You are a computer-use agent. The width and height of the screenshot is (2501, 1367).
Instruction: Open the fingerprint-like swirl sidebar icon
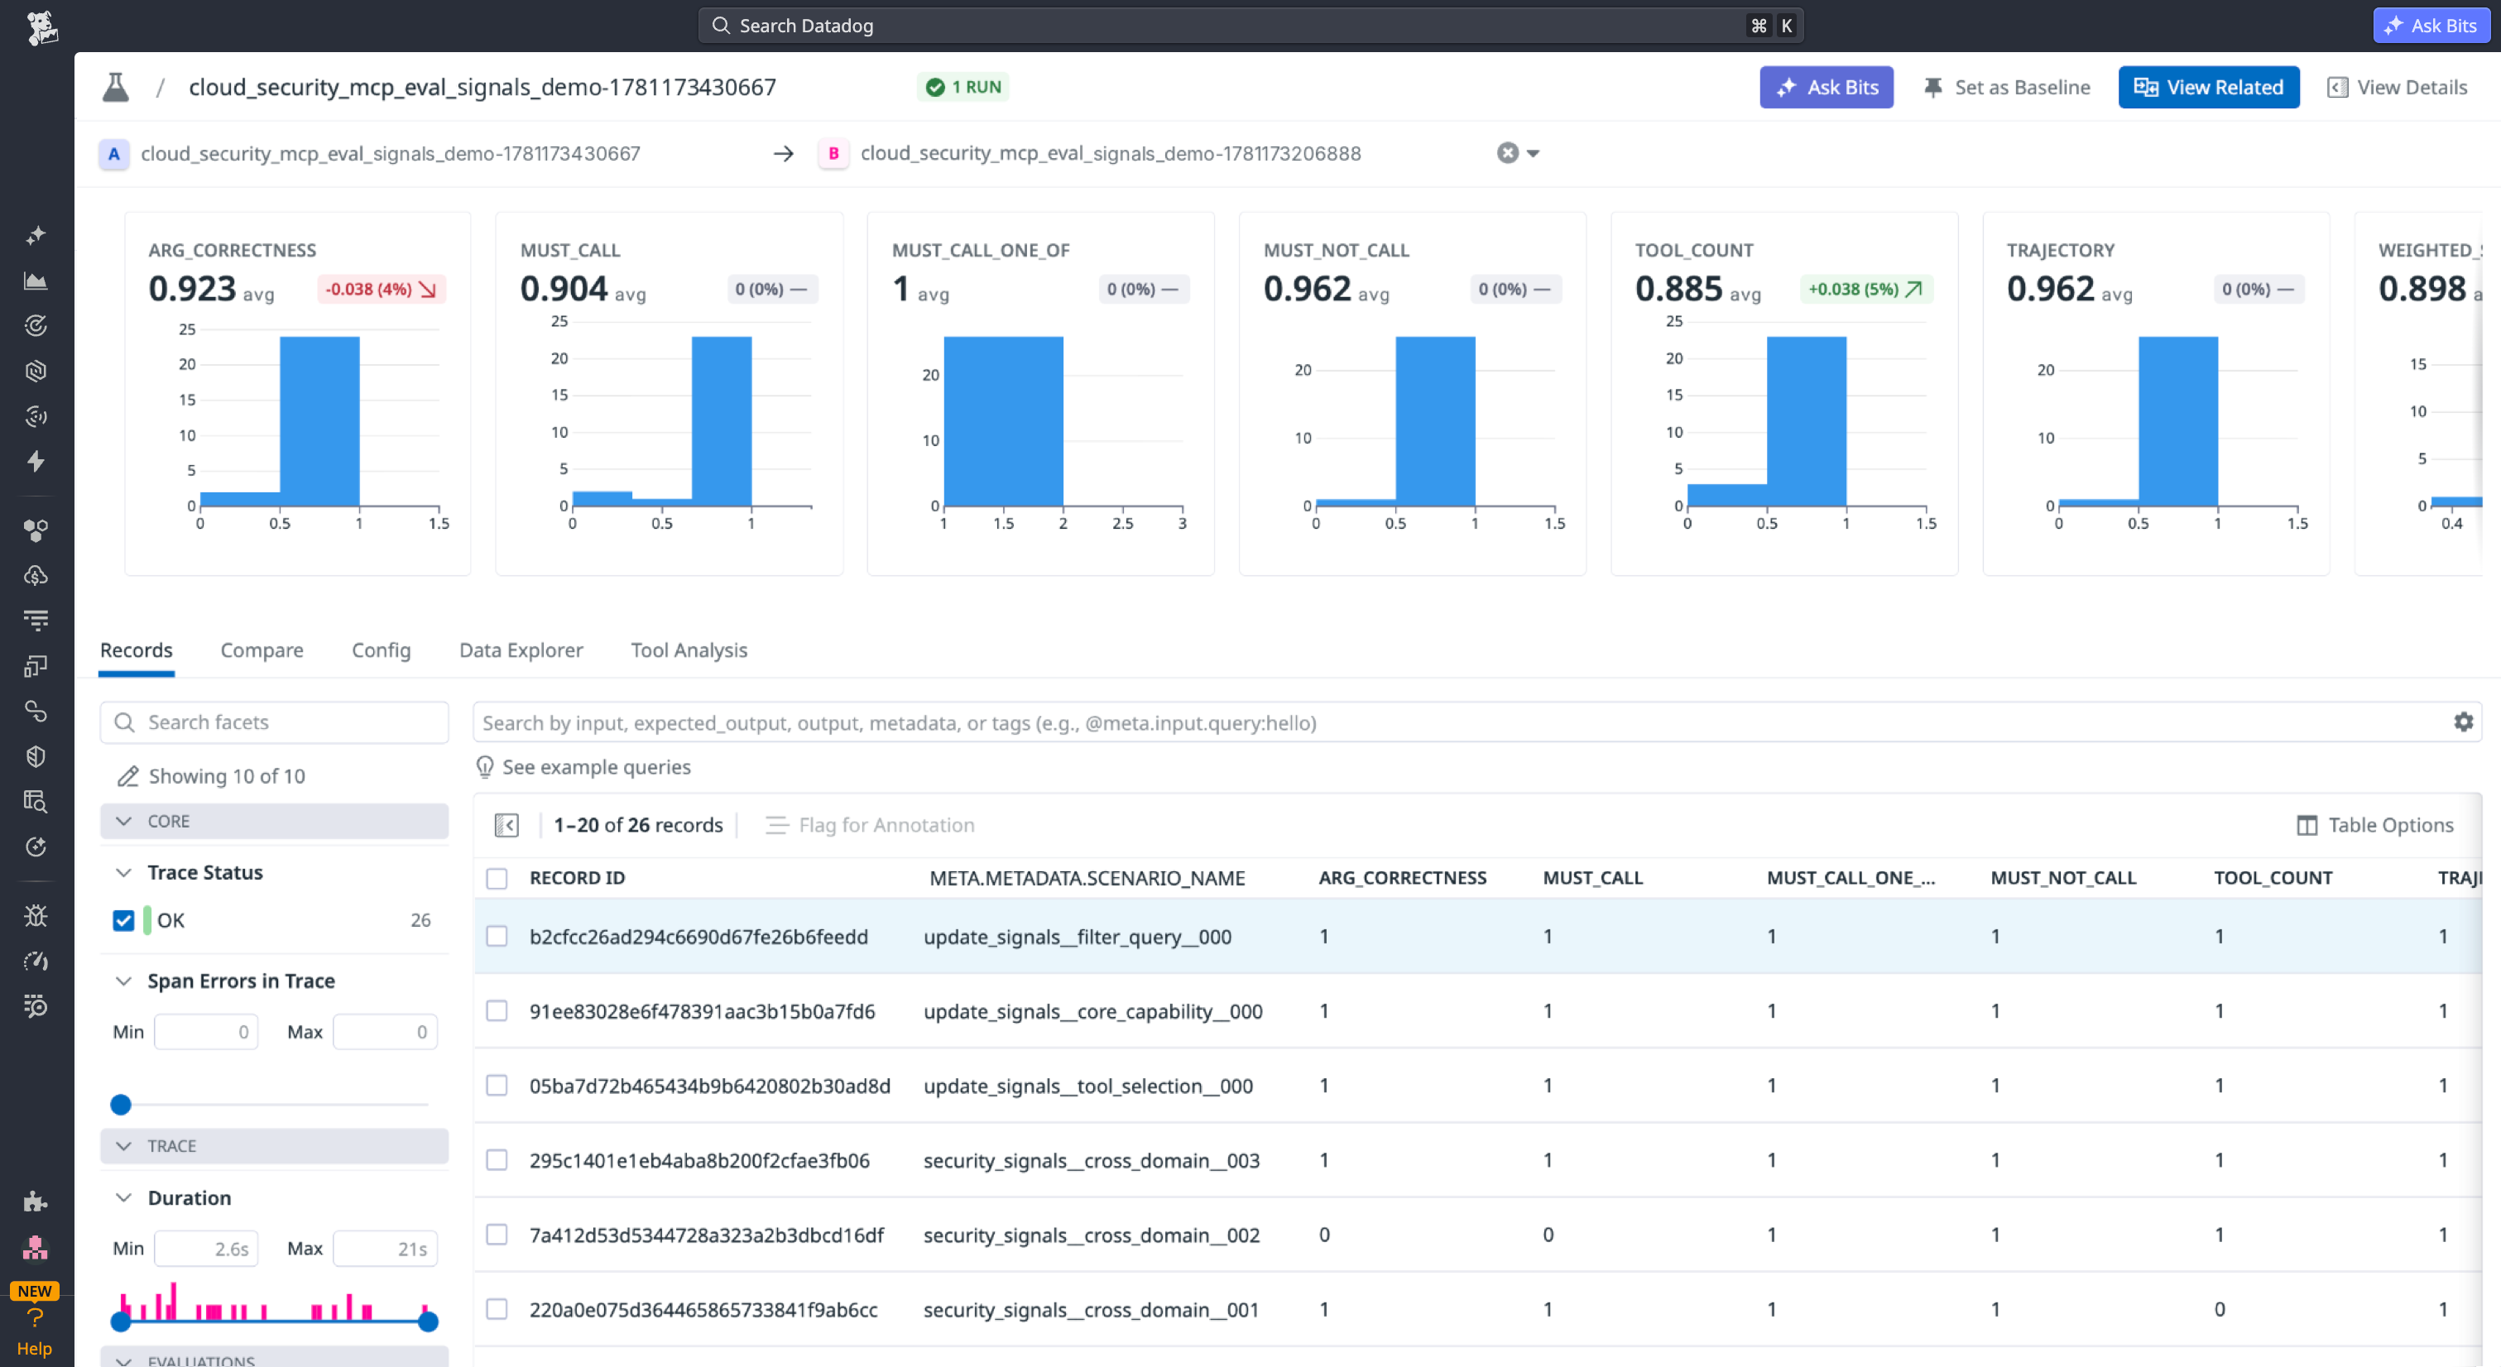36,416
